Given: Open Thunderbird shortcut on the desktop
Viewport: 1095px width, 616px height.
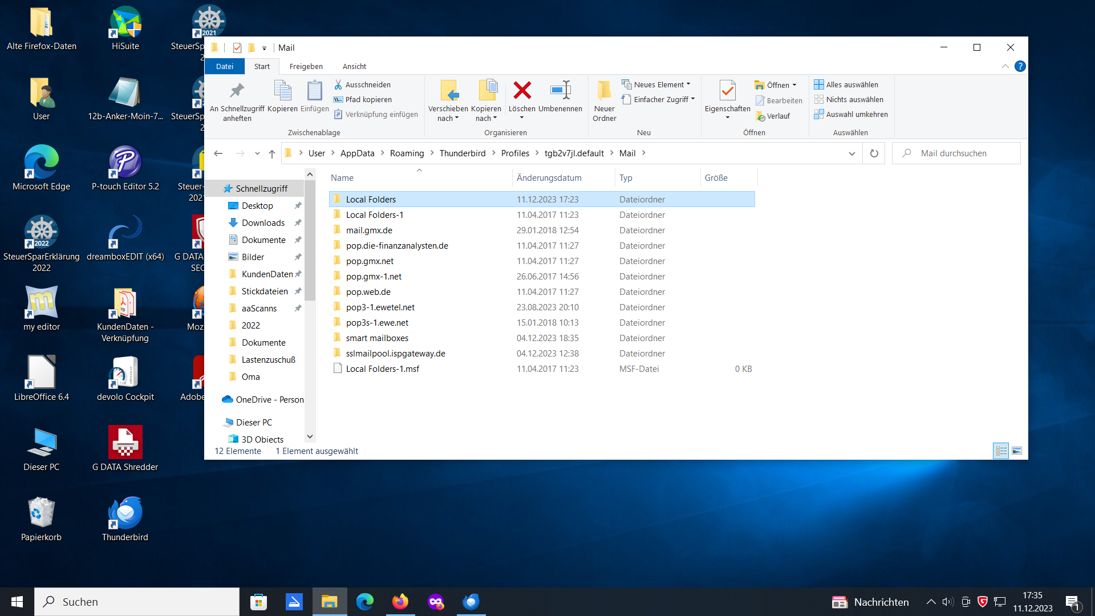Looking at the screenshot, I should pyautogui.click(x=125, y=519).
